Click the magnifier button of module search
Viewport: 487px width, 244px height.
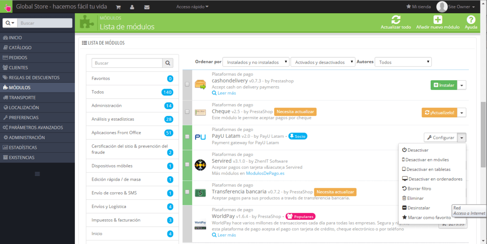(x=168, y=63)
